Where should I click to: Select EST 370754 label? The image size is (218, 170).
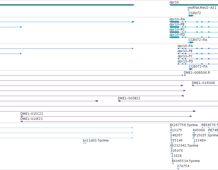click(x=183, y=166)
